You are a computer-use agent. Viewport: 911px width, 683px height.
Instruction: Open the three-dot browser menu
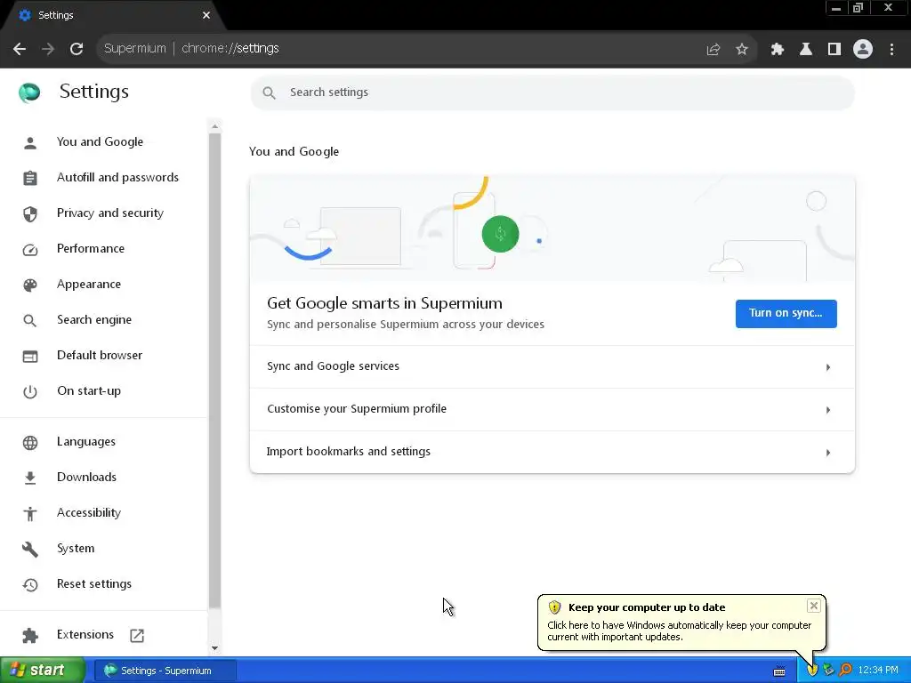pyautogui.click(x=891, y=50)
